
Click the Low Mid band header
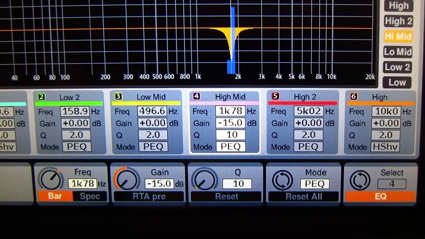coord(151,97)
